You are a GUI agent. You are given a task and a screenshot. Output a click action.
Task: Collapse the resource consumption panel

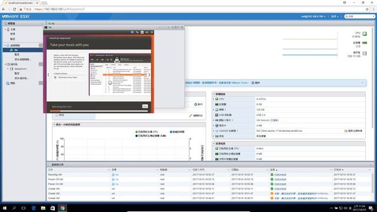pos(214,144)
